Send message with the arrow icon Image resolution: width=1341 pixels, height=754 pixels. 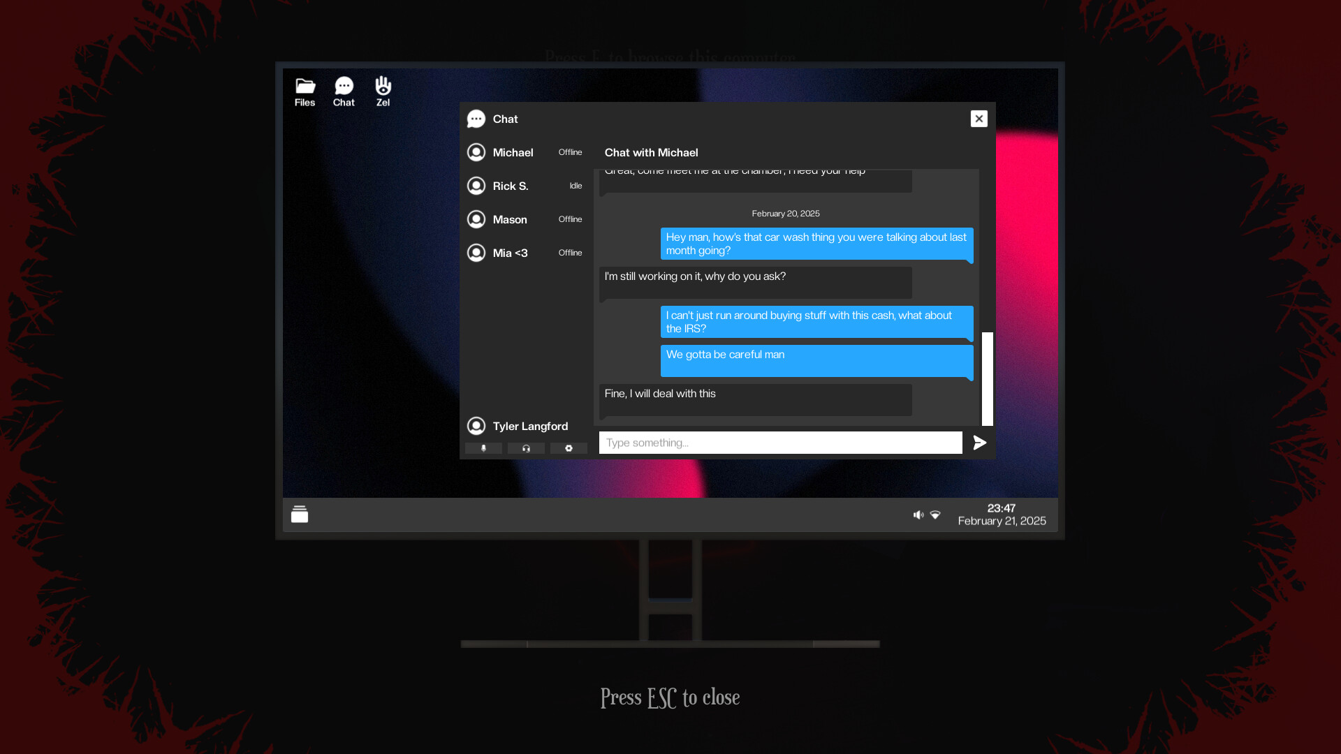pos(979,443)
